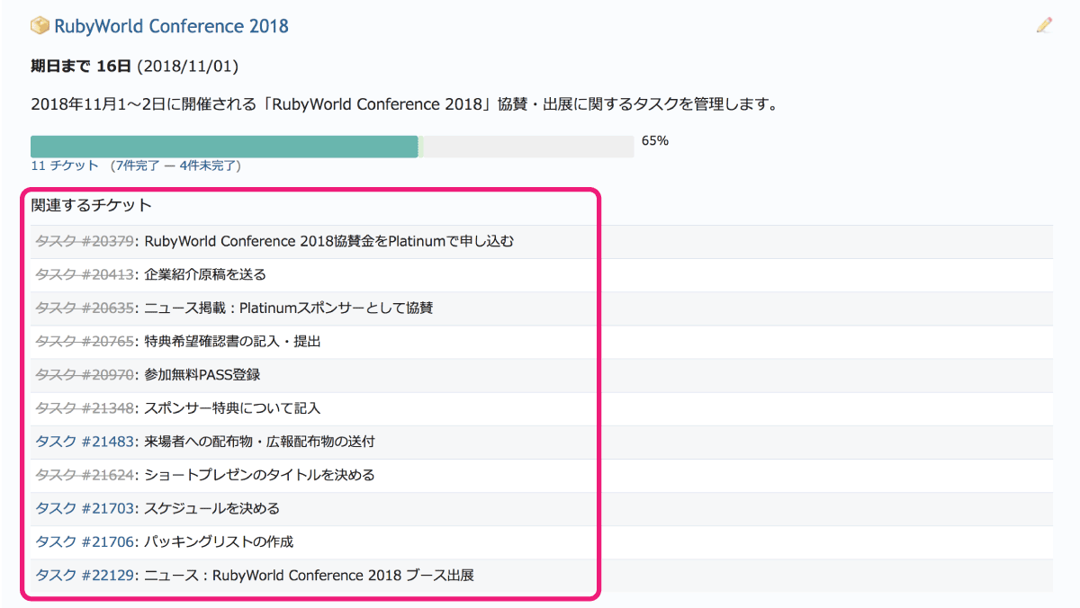Click subject 特典希望確認書の記入・提出
Screen dimensions: 1080x608
click(232, 341)
